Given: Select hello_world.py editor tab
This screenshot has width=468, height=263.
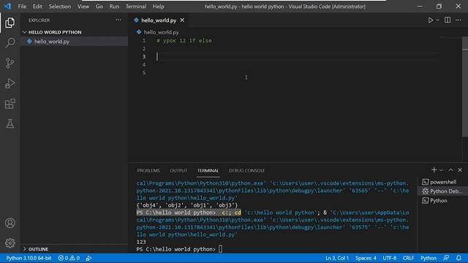Looking at the screenshot, I should pyautogui.click(x=159, y=20).
